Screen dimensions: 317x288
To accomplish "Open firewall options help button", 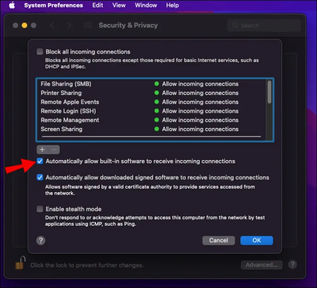I will (x=40, y=241).
